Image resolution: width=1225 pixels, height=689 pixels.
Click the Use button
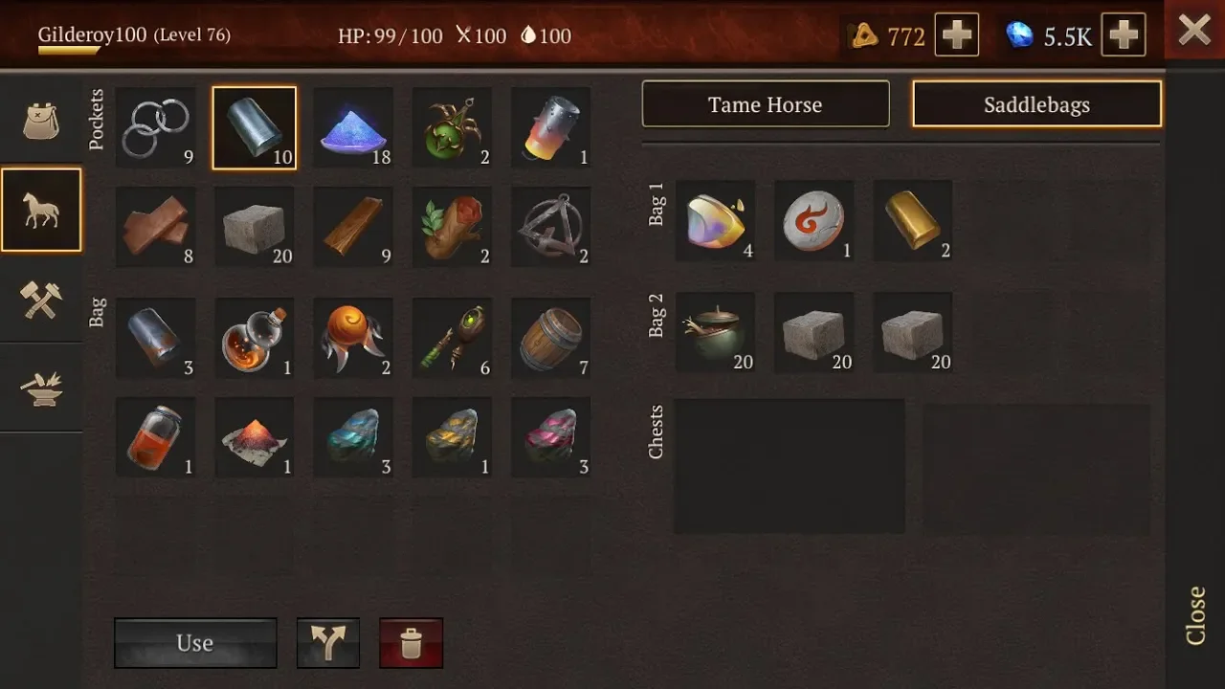[195, 642]
